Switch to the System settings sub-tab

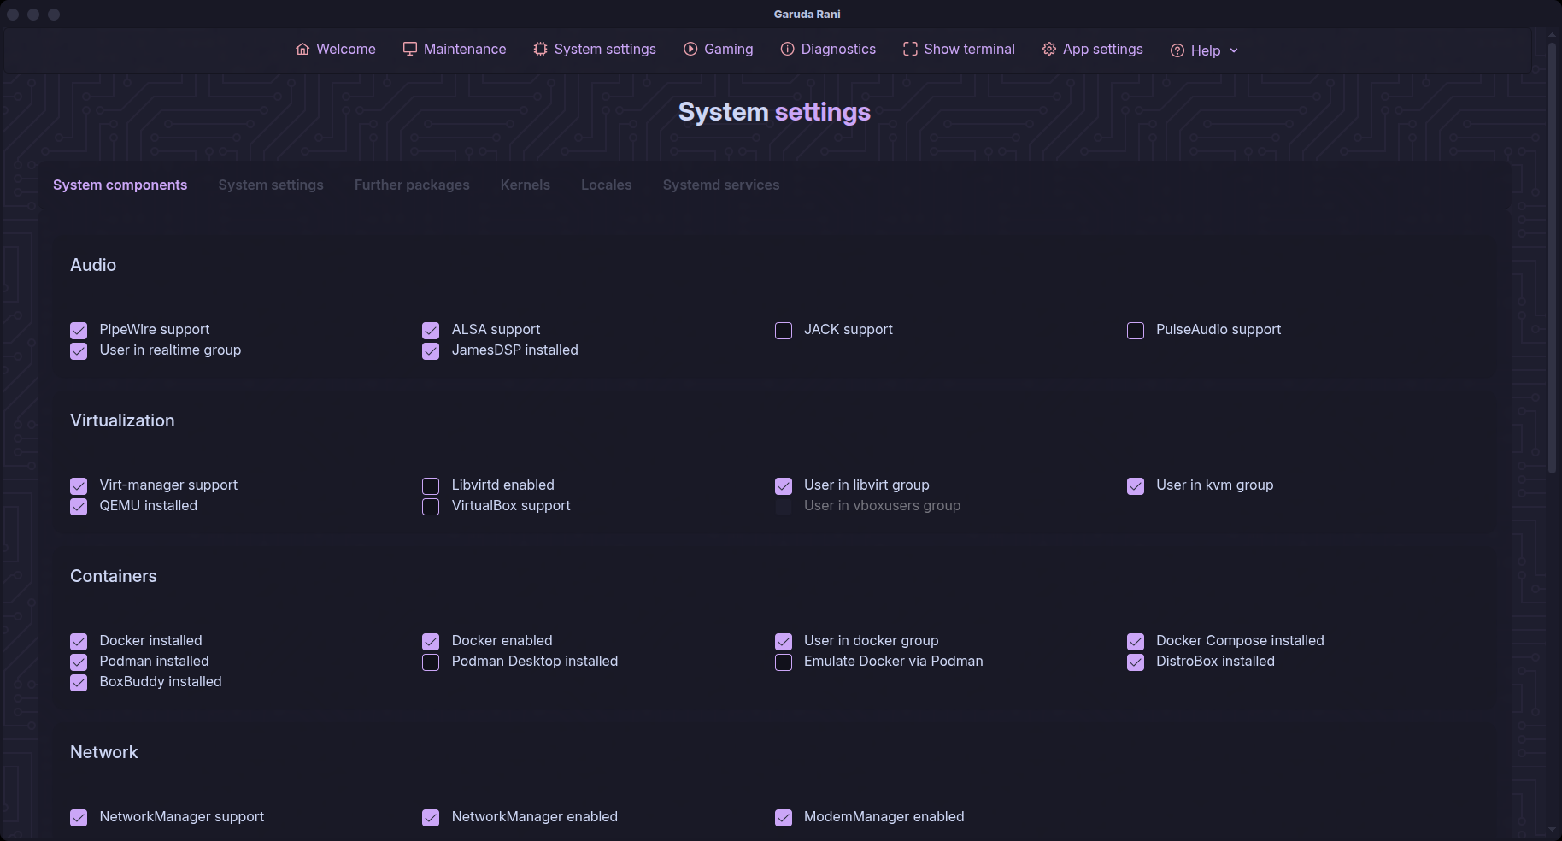[x=271, y=185]
